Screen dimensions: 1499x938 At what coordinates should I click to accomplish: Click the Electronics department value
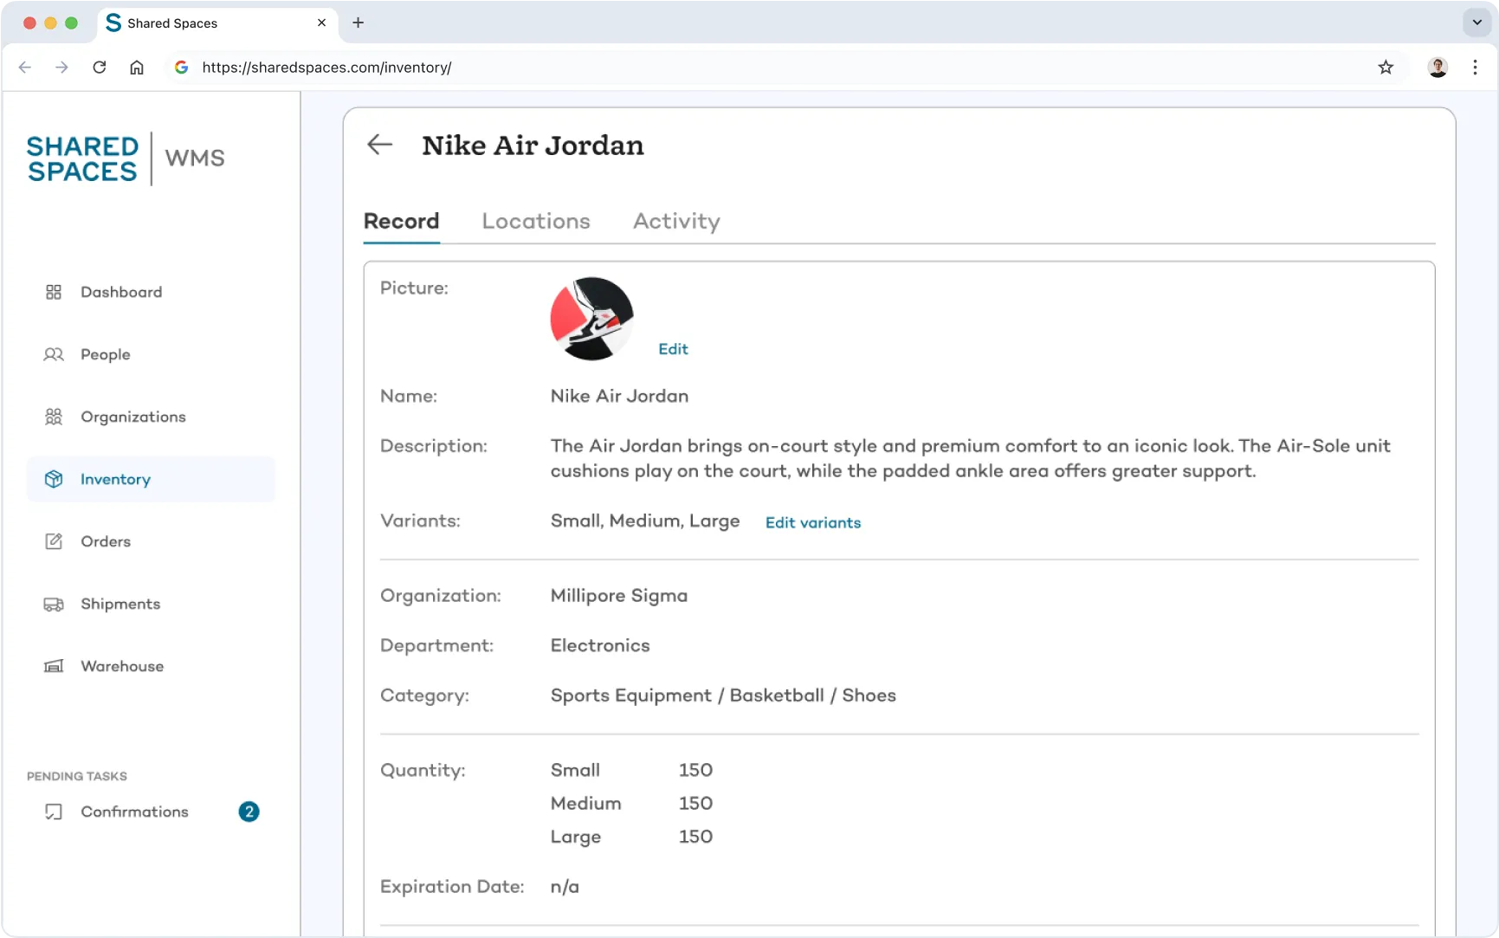click(600, 646)
